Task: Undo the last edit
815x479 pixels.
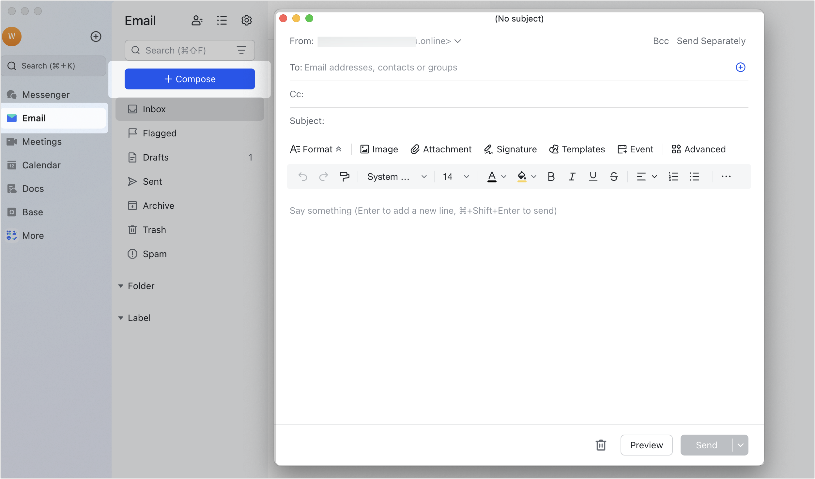Action: (x=302, y=177)
